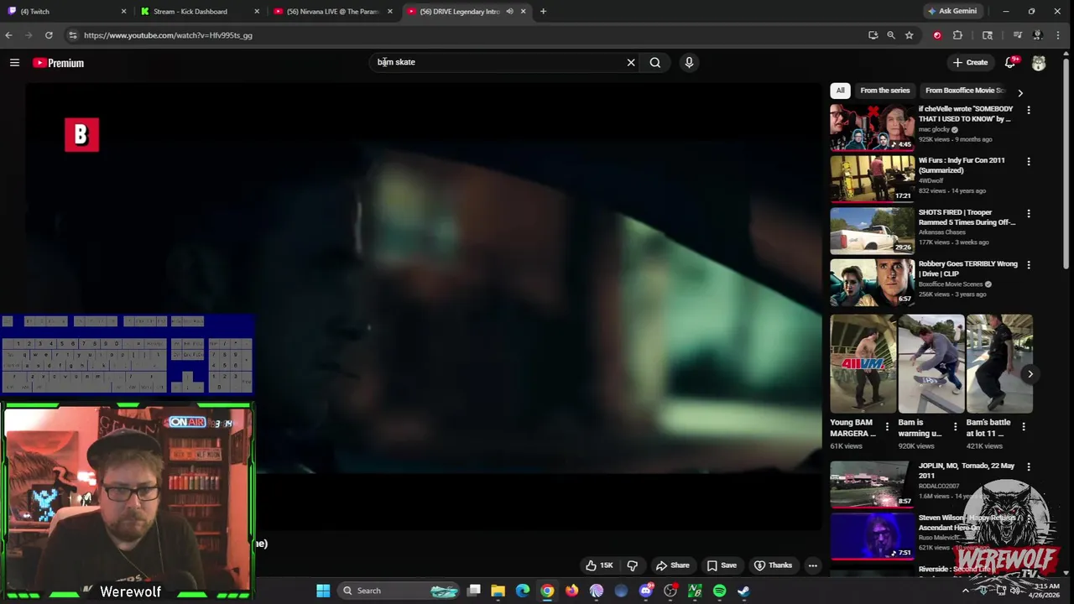Open options for 'Wi Furs : Indy Fur Con' video

(x=1029, y=161)
